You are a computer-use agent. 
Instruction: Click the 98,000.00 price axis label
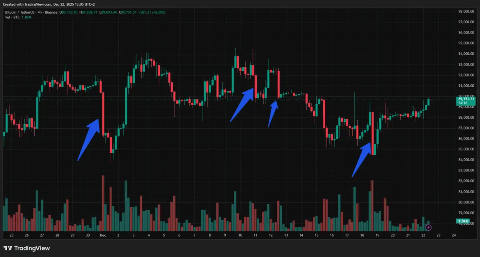466,11
